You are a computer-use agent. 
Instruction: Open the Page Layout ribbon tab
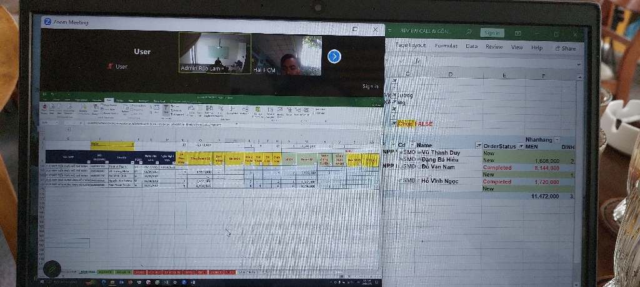tap(411, 46)
